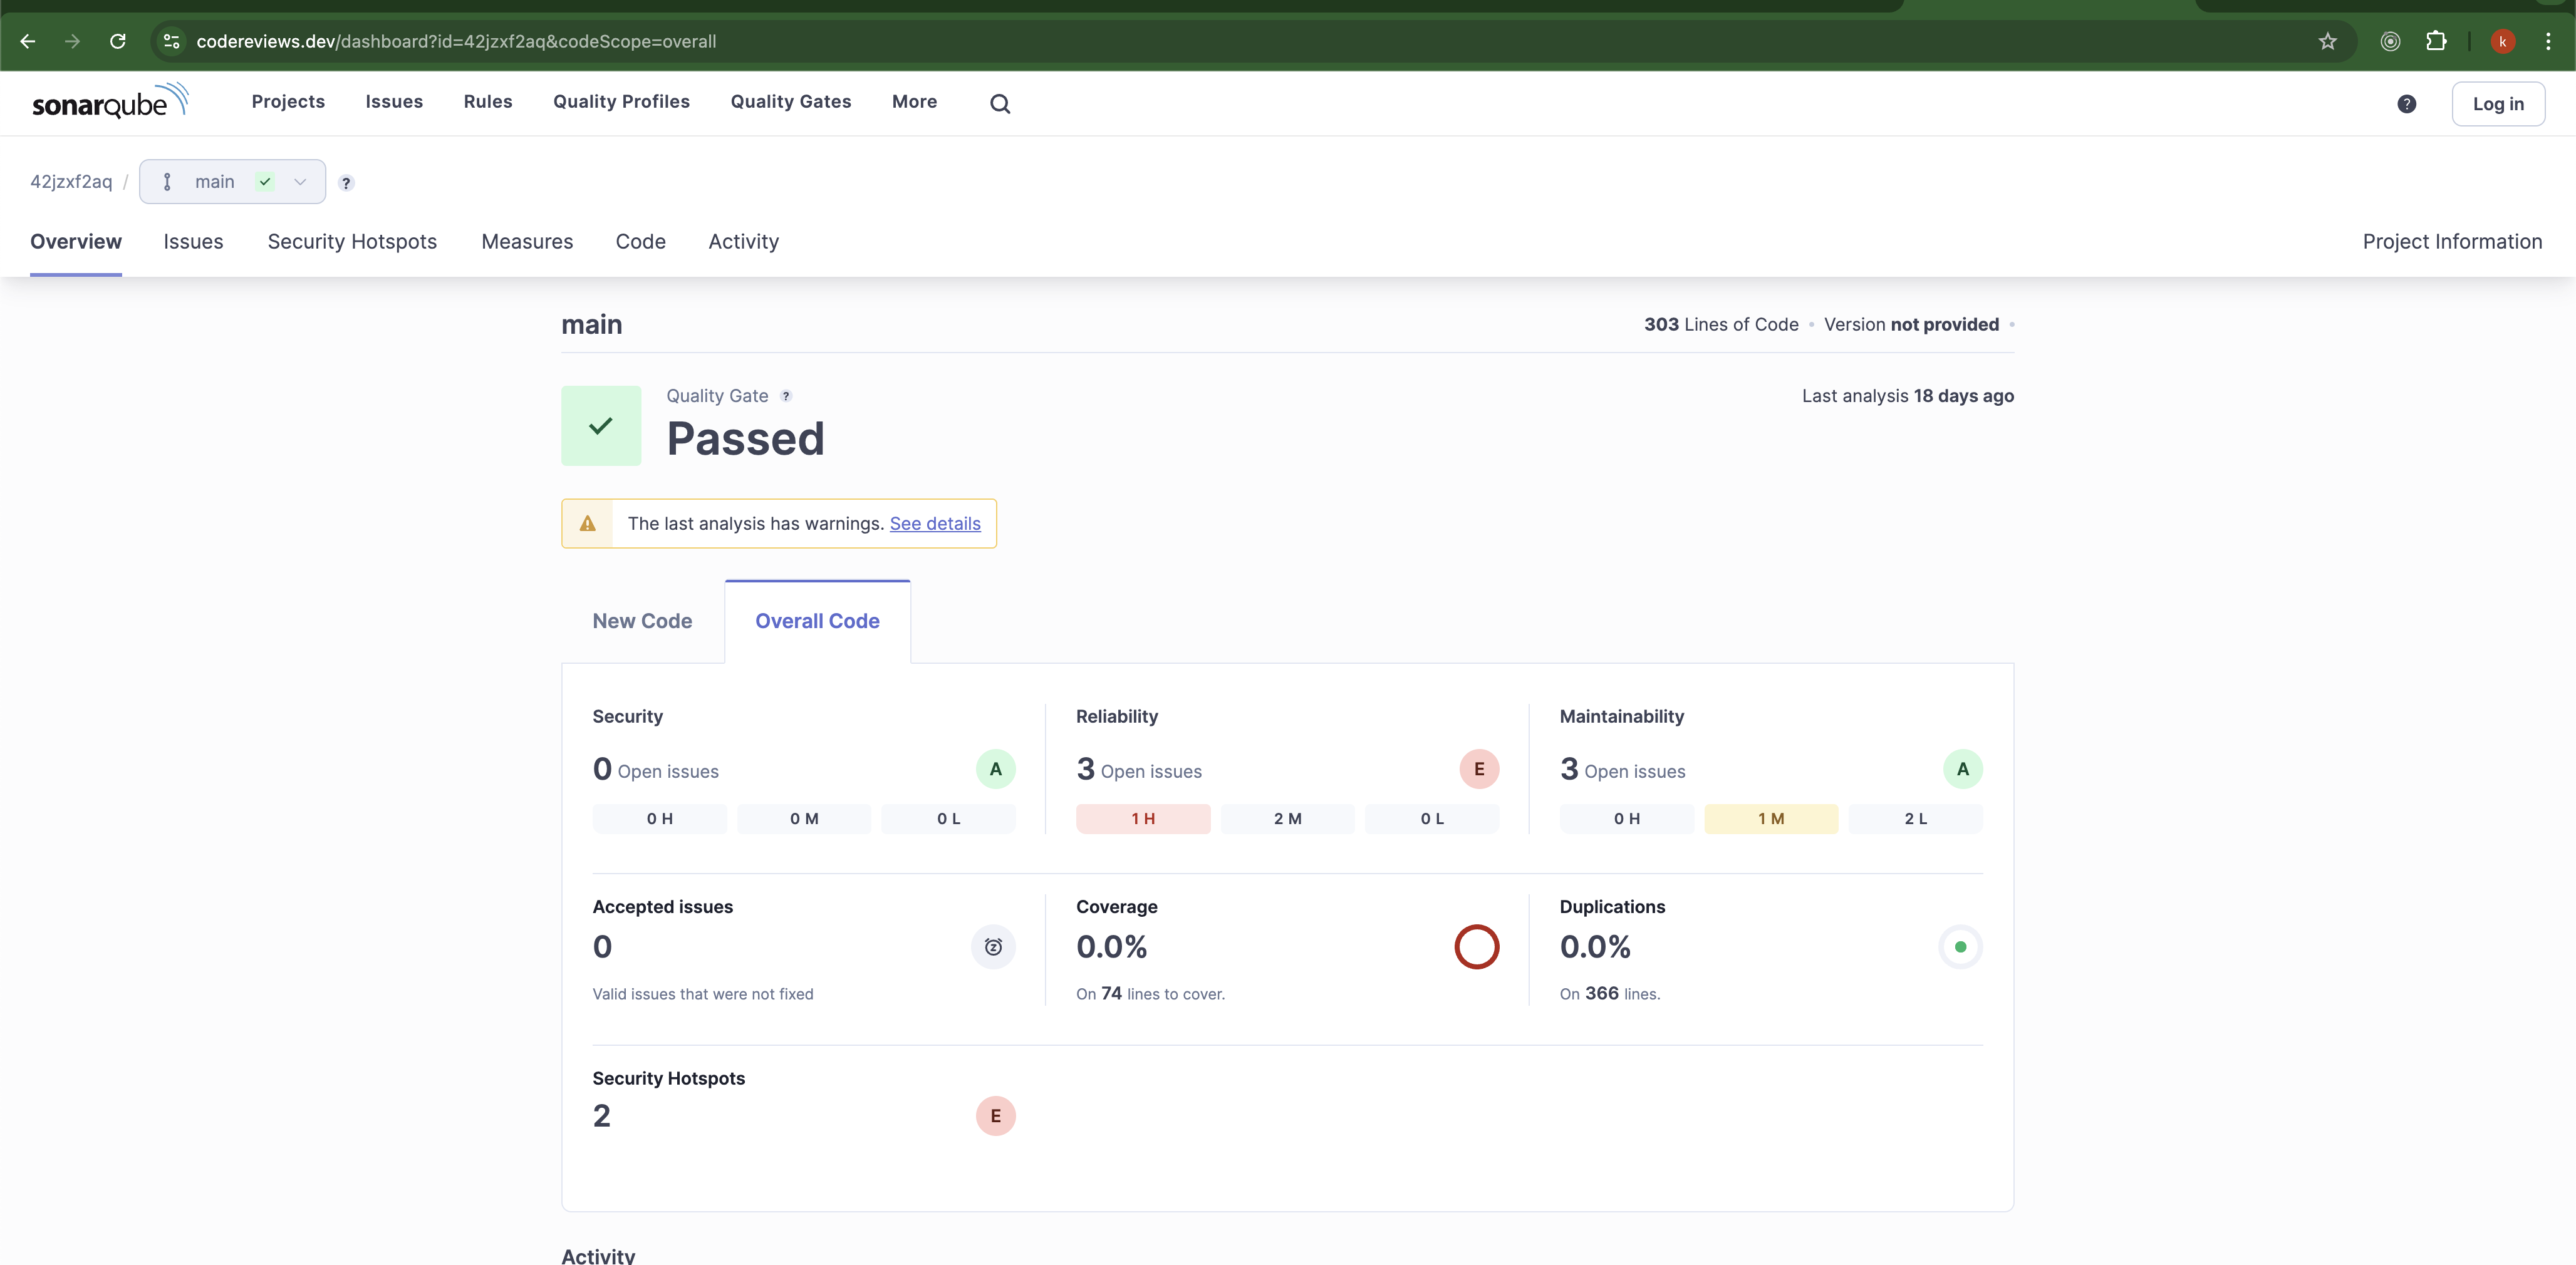2576x1265 pixels.
Task: Click the Reliability E rating badge
Action: [1478, 769]
